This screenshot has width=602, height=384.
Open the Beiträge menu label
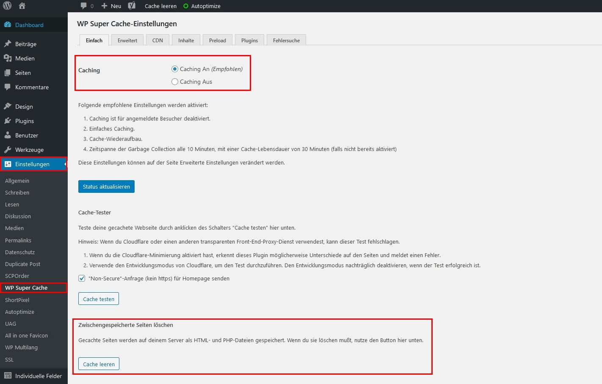click(x=26, y=44)
